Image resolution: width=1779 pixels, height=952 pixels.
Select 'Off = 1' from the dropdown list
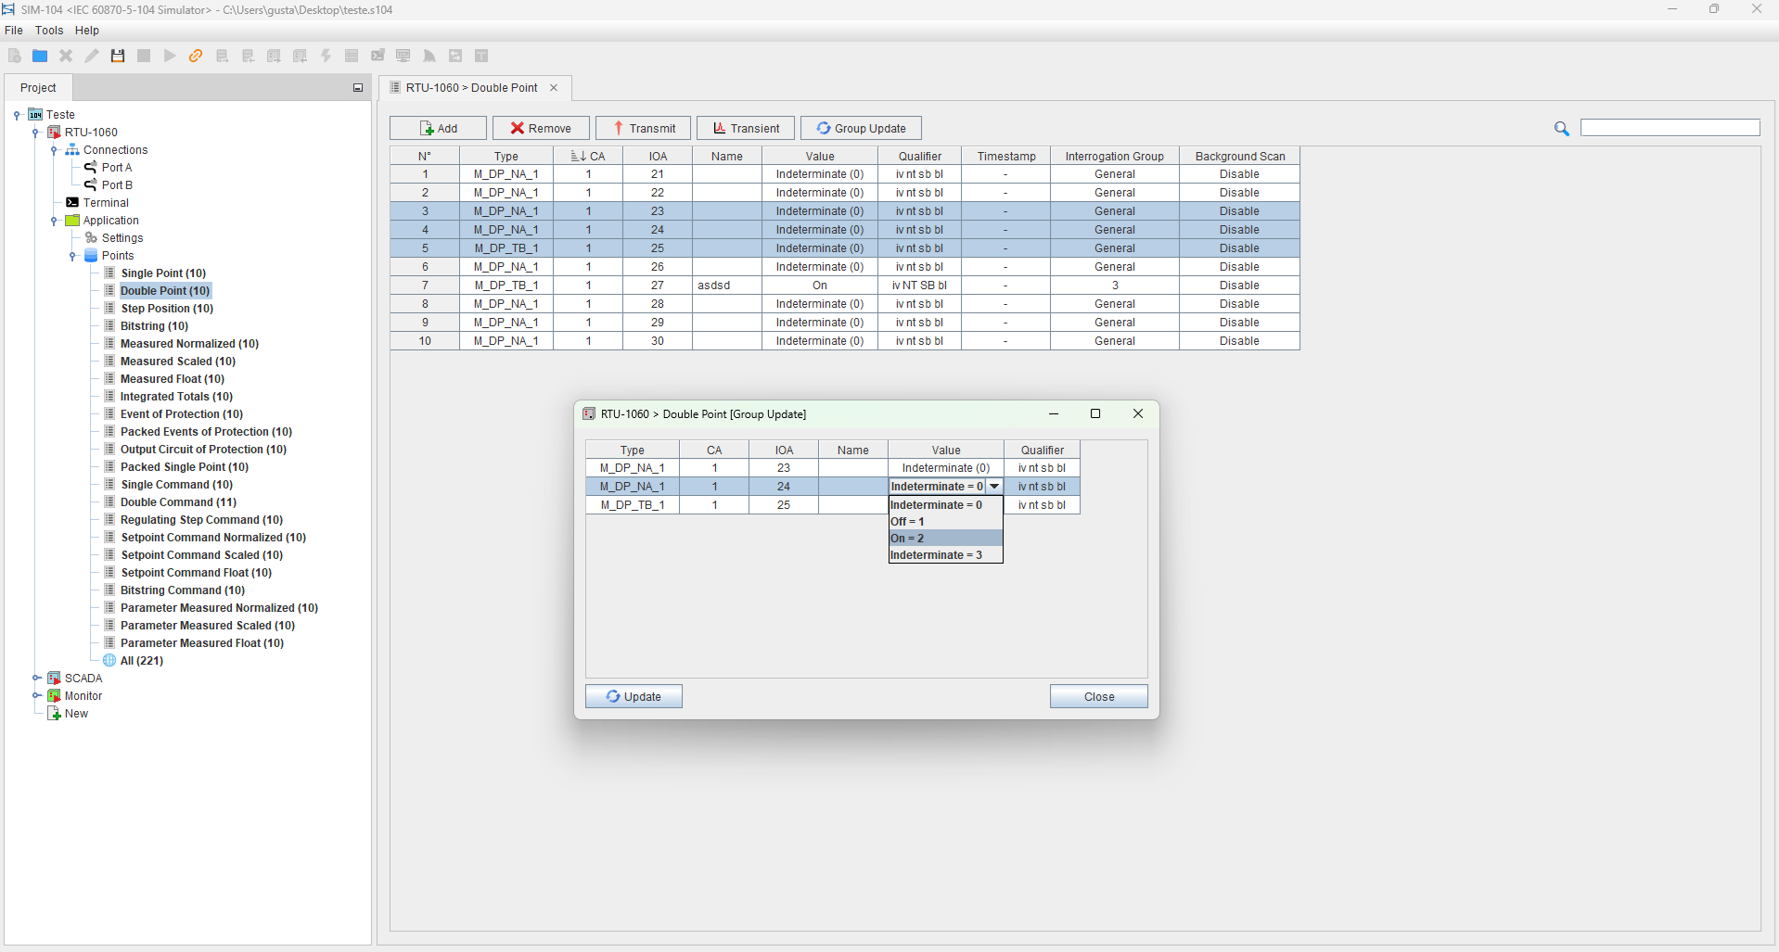944,522
